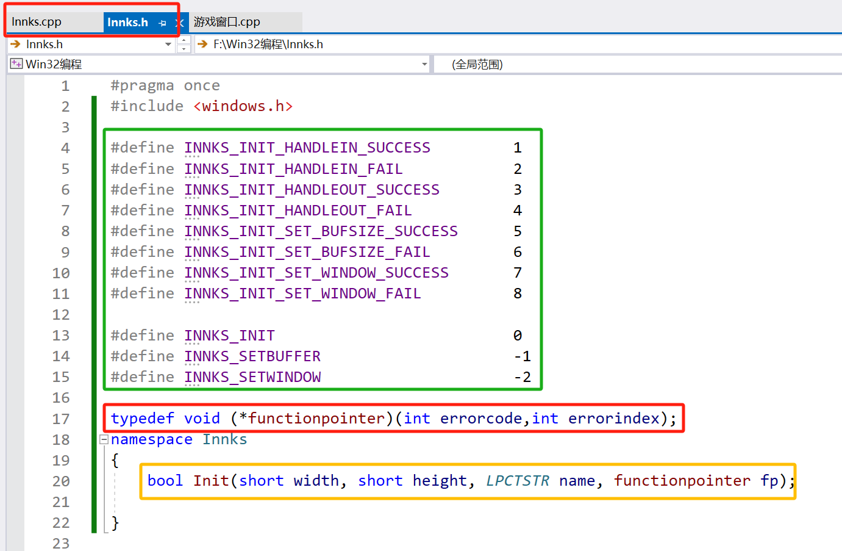Image resolution: width=842 pixels, height=551 pixels.
Task: Click the value 8 on line 11
Action: click(518, 294)
